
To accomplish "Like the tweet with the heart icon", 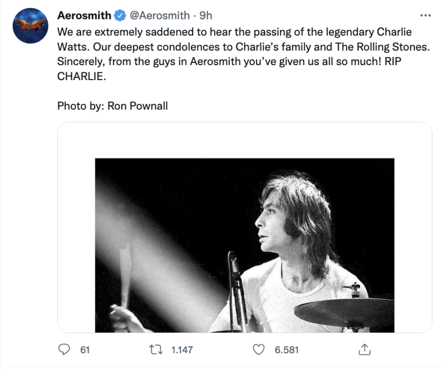I will coord(258,350).
